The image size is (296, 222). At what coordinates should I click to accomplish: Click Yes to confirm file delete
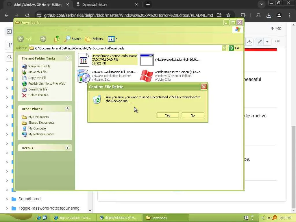coord(168,115)
